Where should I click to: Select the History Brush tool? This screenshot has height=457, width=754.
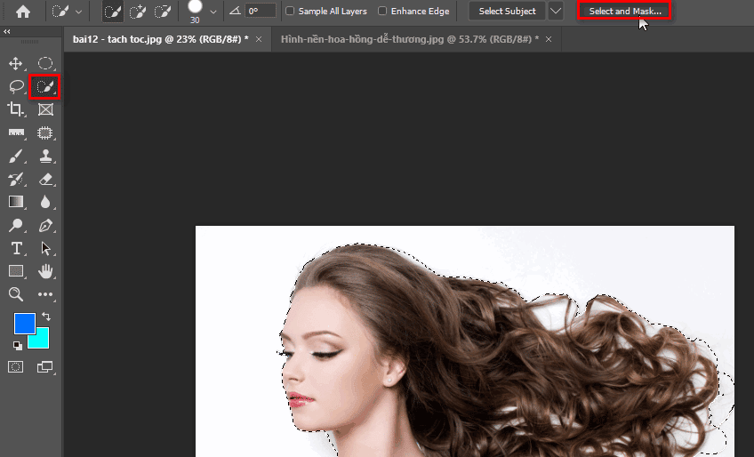(x=16, y=179)
